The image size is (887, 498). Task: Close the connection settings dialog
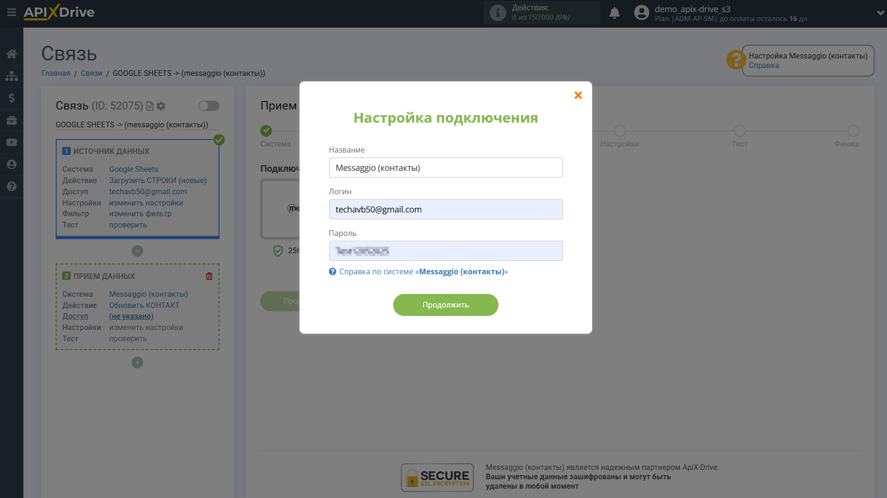click(578, 95)
